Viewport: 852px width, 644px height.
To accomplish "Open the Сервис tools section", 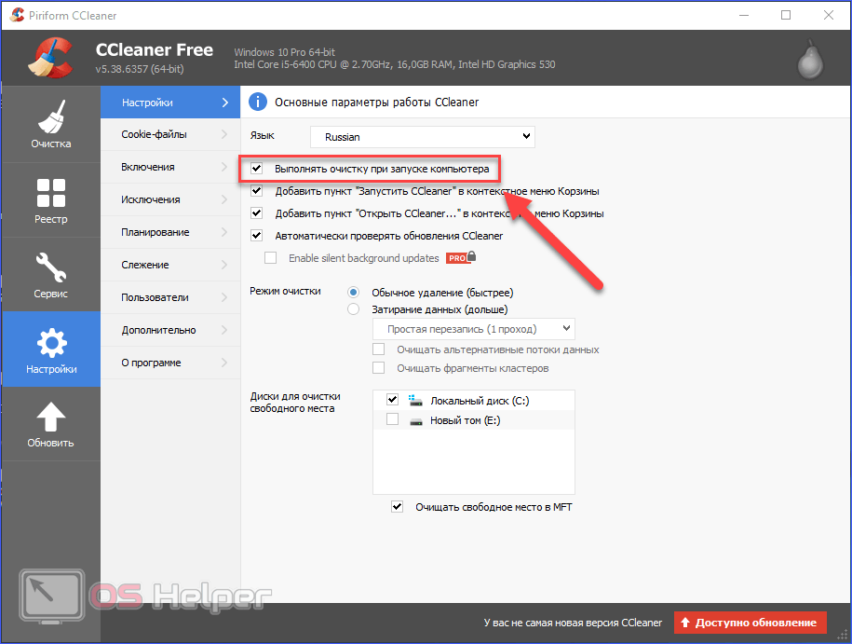I will click(51, 275).
